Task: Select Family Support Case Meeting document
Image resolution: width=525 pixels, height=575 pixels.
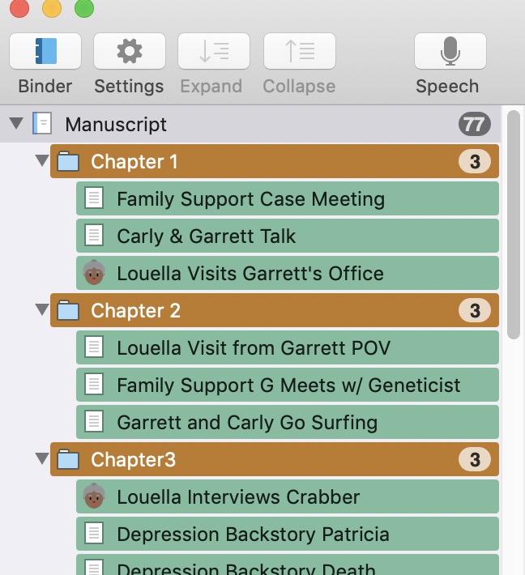Action: (288, 198)
